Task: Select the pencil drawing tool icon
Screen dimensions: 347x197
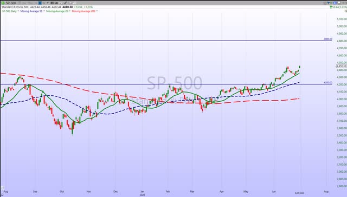Action: (x=66, y=3)
